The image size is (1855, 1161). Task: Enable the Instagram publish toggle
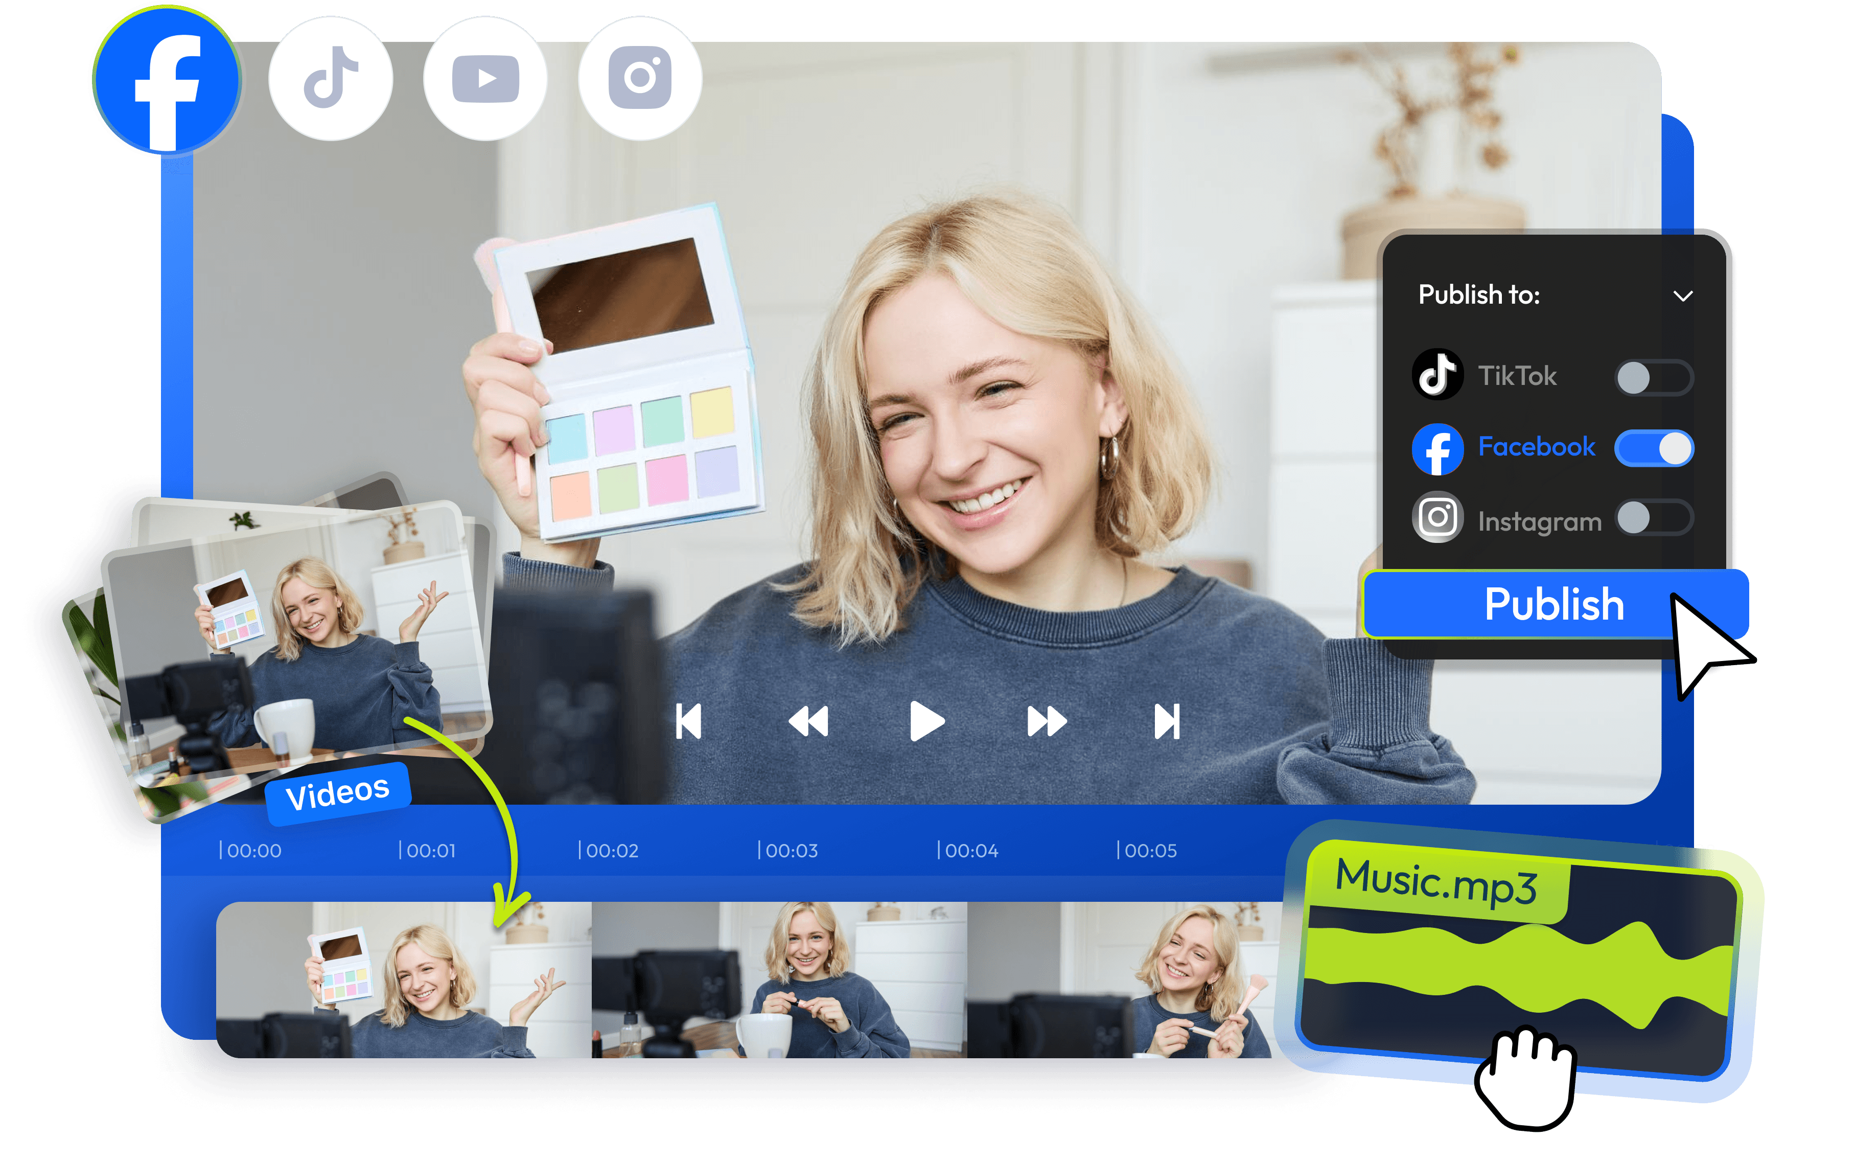click(x=1653, y=518)
